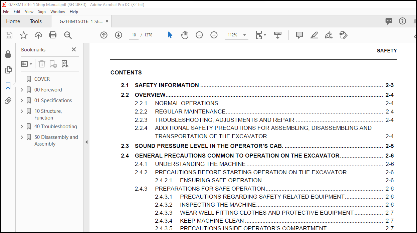Jump to 01 Specifications bookmark

53,100
